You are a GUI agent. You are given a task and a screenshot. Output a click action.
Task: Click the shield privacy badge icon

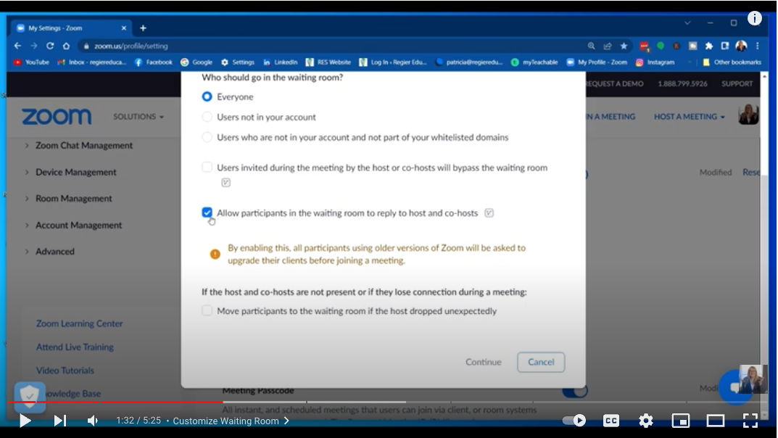[x=30, y=397]
